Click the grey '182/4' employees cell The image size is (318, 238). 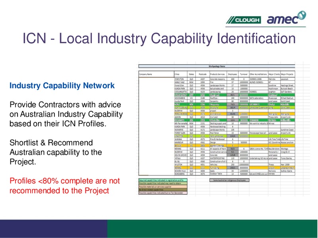233,107
